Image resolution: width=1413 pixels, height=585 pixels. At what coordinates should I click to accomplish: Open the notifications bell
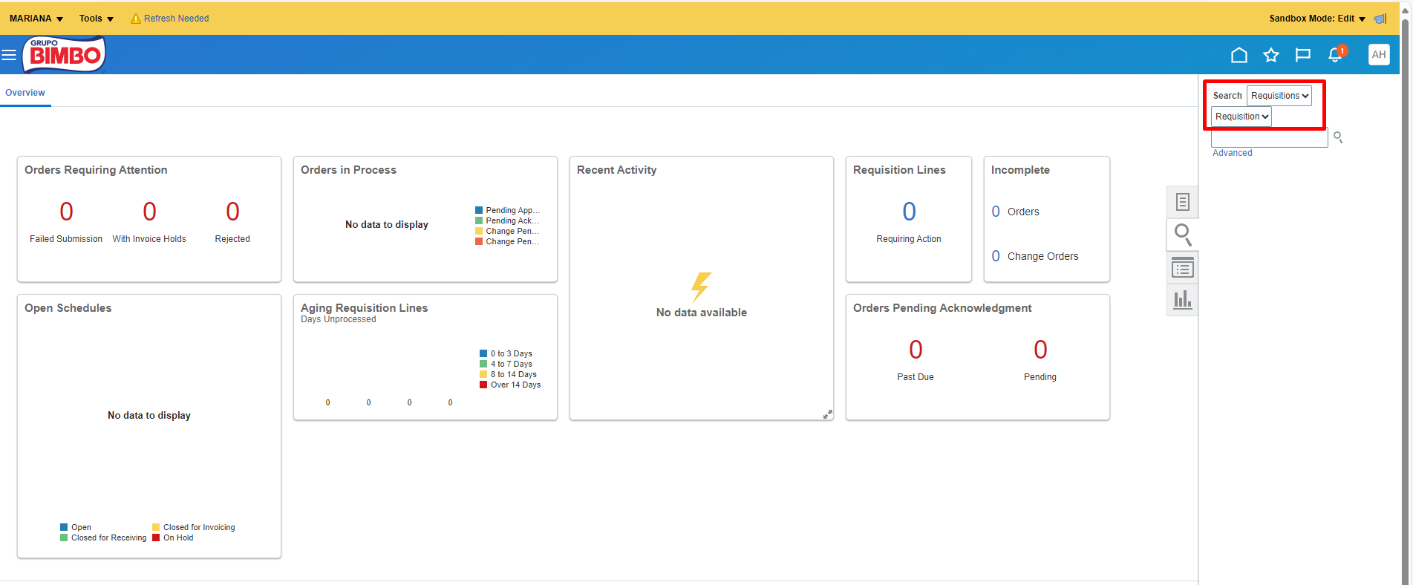pyautogui.click(x=1336, y=54)
